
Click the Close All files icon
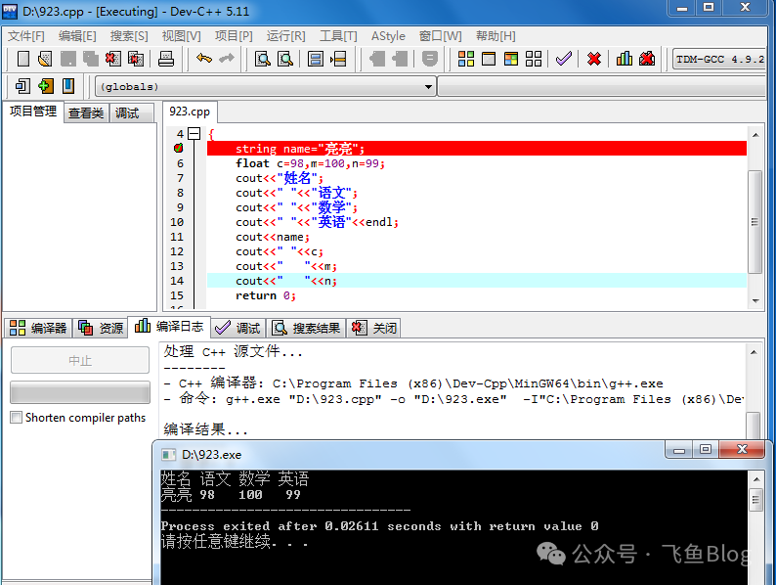[x=136, y=59]
